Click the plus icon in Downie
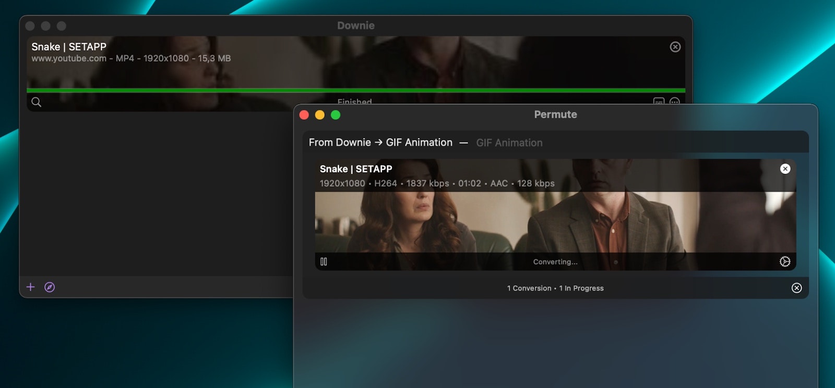Viewport: 835px width, 388px height. 31,287
